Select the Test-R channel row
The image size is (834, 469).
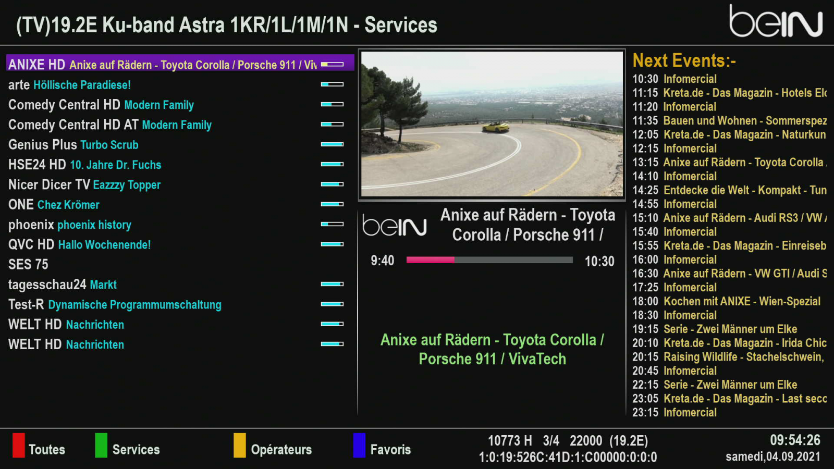(180, 304)
